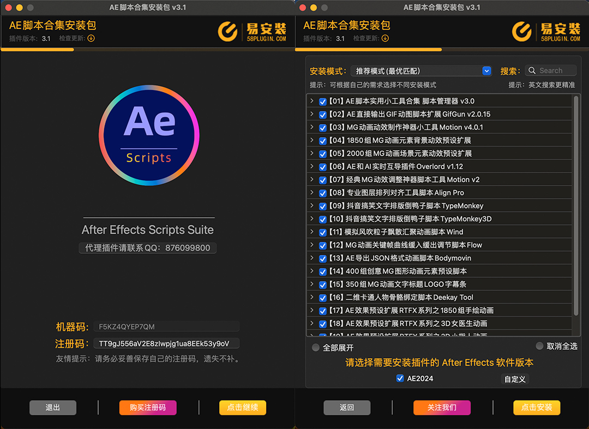Screen dimensions: 589x429
Task: Click the 'After Effects Scripts Suite' text
Action: pos(148,230)
